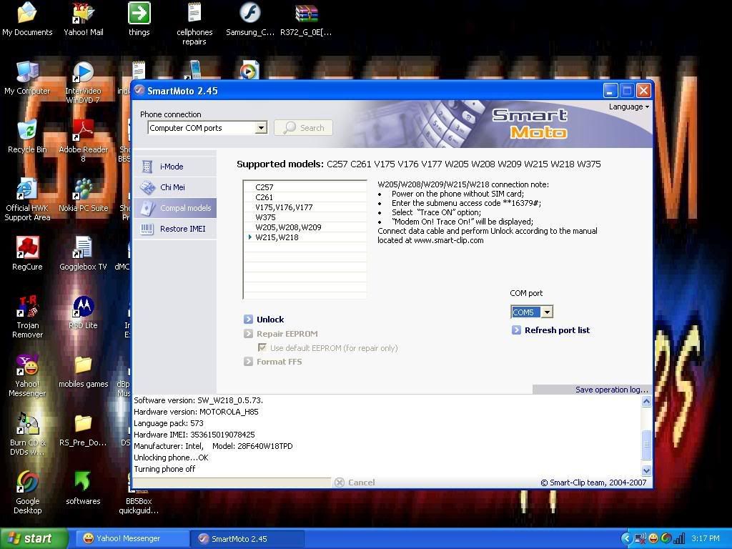
Task: Launch RSD Lite Motorola shortcut
Action: pyautogui.click(x=83, y=312)
